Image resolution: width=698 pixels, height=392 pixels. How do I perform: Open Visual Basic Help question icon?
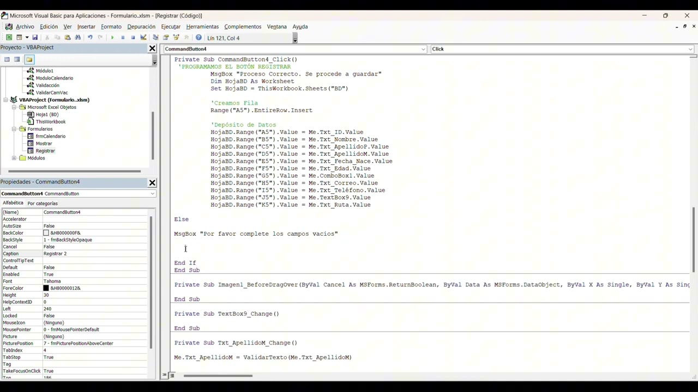[198, 38]
